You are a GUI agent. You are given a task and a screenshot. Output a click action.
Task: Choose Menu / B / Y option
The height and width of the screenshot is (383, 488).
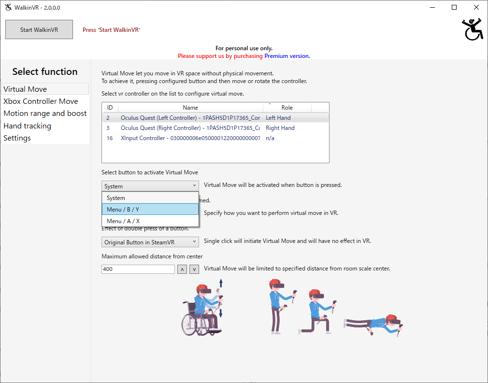[150, 210]
